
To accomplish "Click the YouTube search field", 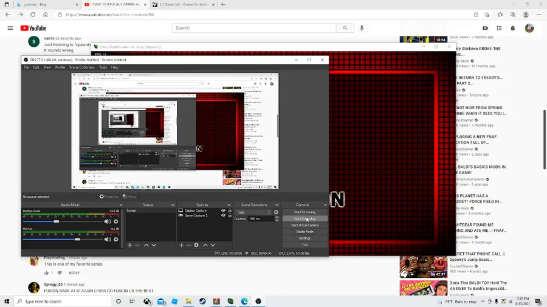I will [254, 28].
